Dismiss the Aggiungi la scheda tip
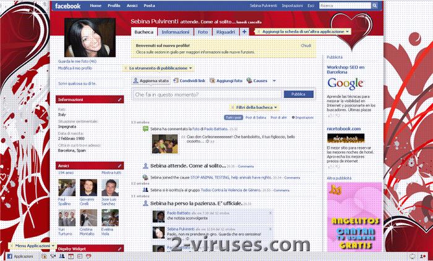 (259, 31)
